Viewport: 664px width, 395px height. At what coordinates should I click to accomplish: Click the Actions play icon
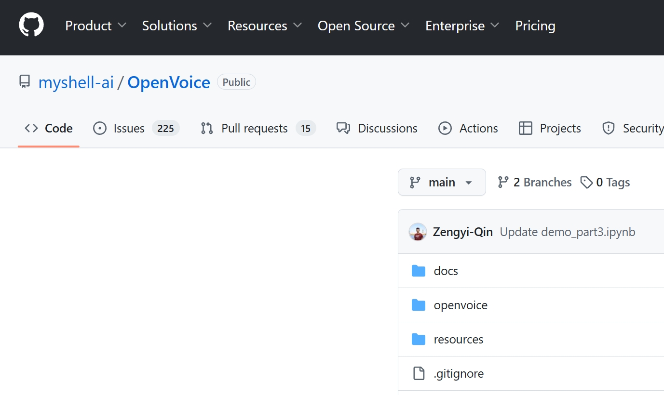(445, 128)
